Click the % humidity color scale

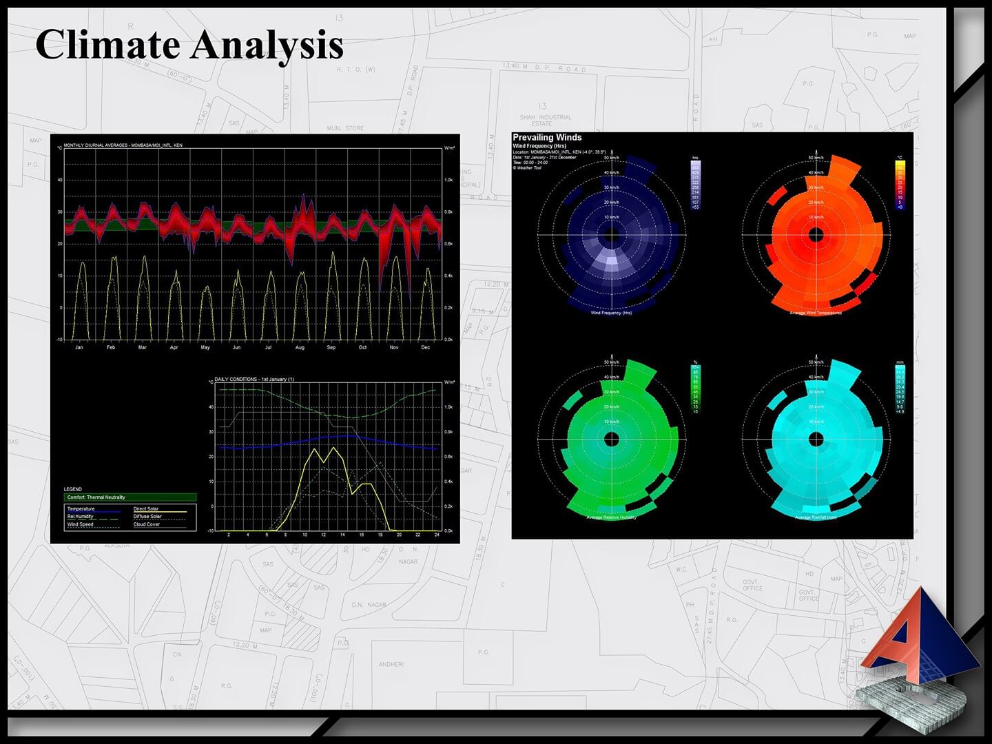[x=695, y=388]
